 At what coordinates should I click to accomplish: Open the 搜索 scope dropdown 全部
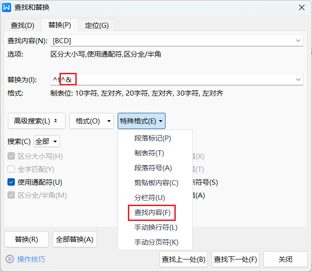46,141
